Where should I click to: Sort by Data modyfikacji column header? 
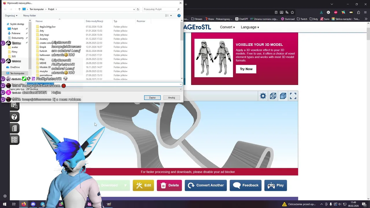[x=95, y=21]
